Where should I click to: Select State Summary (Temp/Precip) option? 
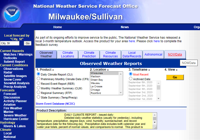[38, 97]
